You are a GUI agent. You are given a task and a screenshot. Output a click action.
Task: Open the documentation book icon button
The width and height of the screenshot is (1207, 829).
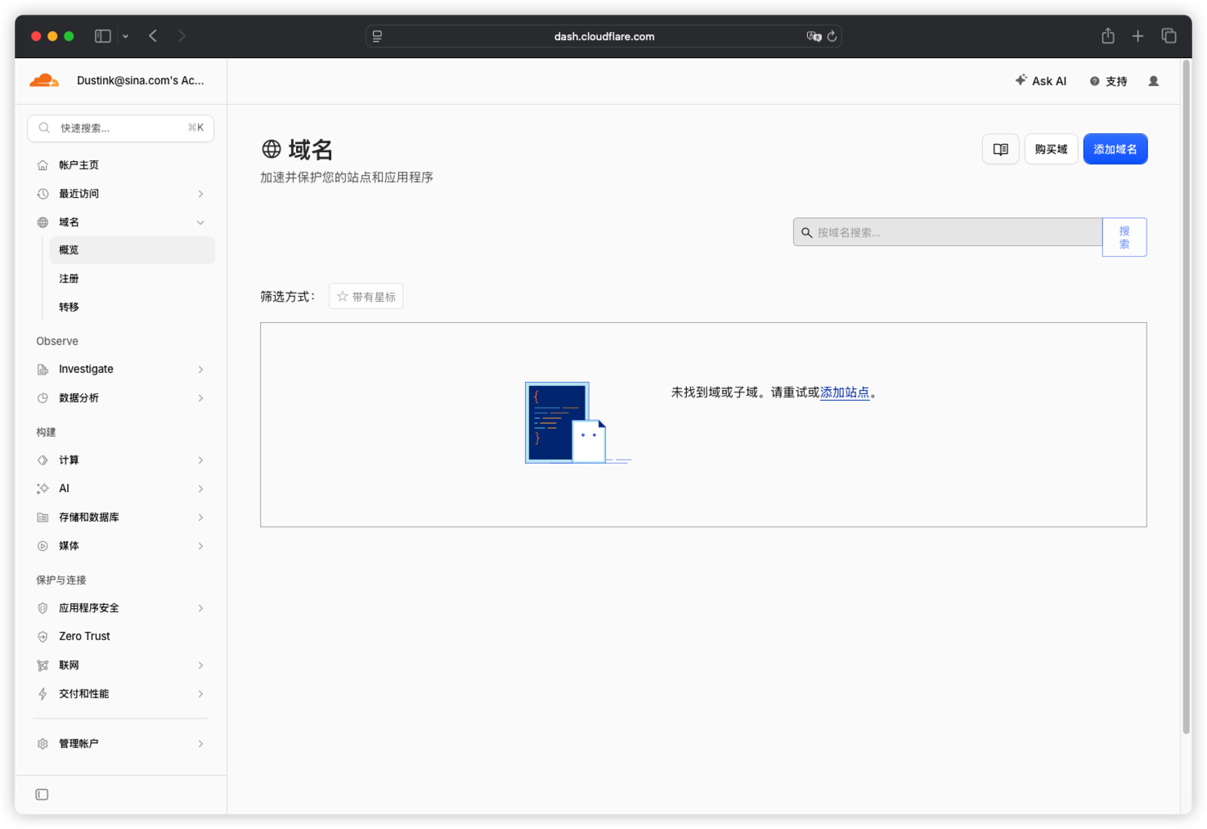coord(1000,150)
